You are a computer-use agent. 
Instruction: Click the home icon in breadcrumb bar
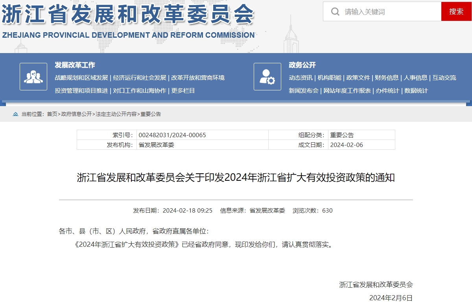point(15,114)
